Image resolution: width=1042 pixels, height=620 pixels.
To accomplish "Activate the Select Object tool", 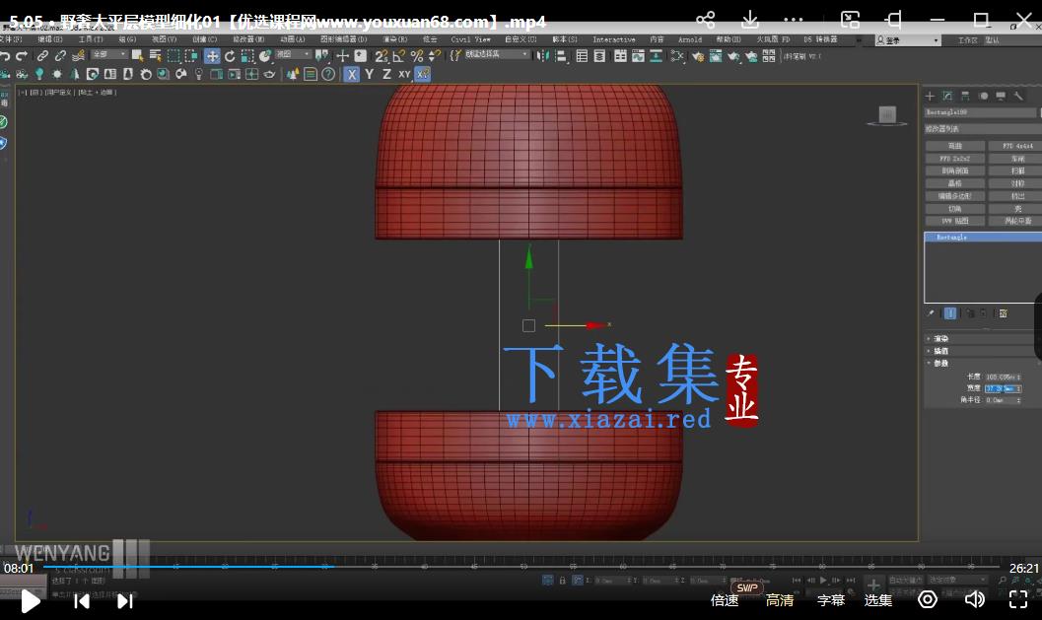I will [x=138, y=56].
